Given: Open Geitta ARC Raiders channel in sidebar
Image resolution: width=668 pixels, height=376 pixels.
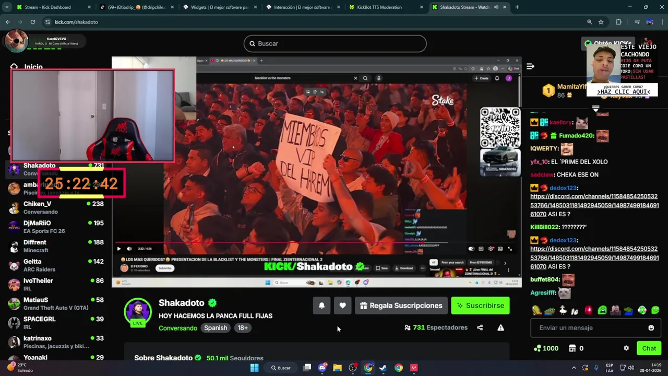Looking at the screenshot, I should (x=56, y=265).
